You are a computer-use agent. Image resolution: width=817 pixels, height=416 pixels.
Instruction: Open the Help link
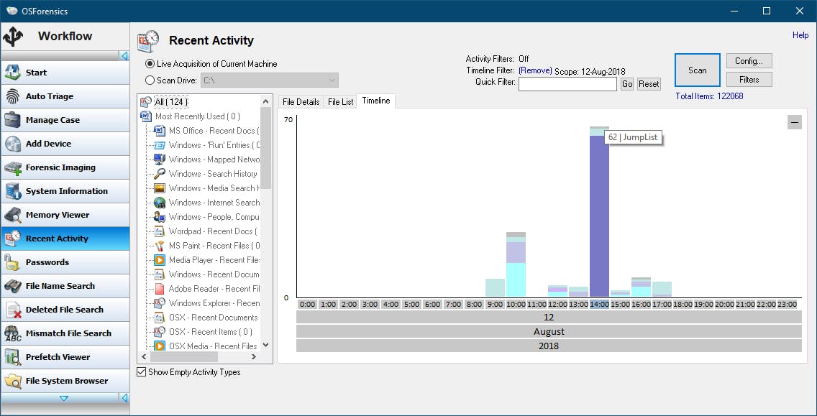pyautogui.click(x=800, y=35)
